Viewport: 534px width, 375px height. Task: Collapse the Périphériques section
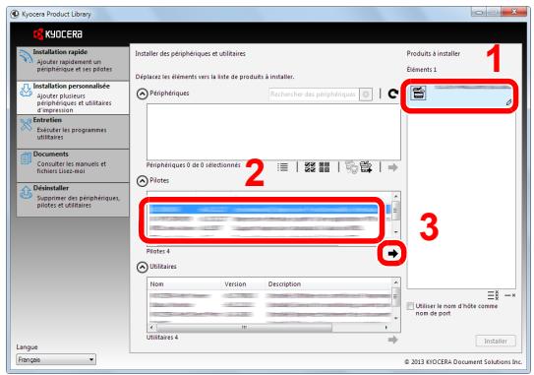pyautogui.click(x=142, y=94)
